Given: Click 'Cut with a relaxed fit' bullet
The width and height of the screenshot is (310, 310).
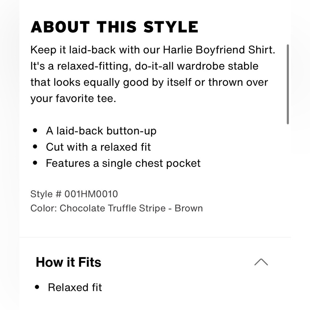Looking at the screenshot, I should (x=99, y=147).
